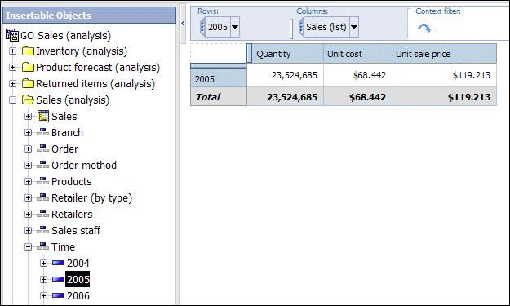The height and width of the screenshot is (306, 510).
Task: Select the Unit sale price column header
Action: tap(444, 54)
